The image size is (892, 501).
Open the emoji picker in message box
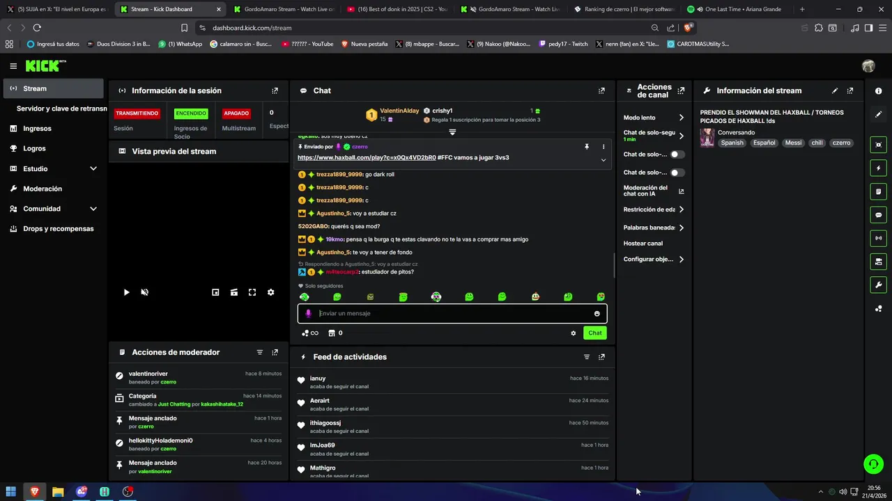(597, 313)
